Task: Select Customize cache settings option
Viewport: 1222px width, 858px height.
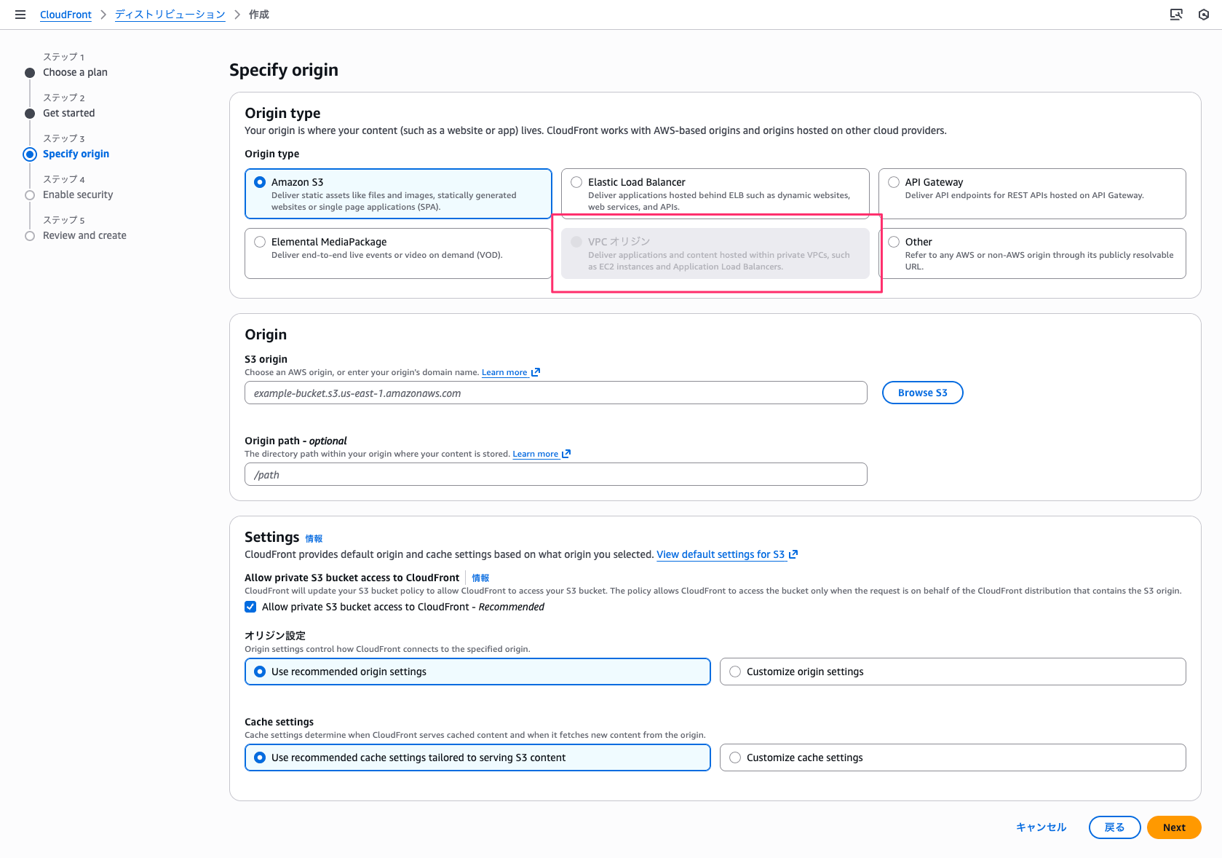Action: 735,757
